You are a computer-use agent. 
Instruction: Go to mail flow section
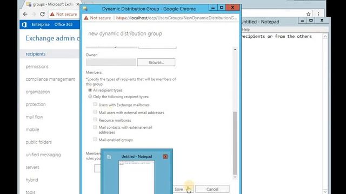click(x=34, y=117)
